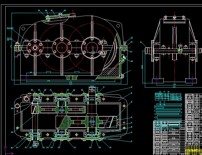
Task: Pick the largest right bearing cap in front view
Action: tap(92, 48)
